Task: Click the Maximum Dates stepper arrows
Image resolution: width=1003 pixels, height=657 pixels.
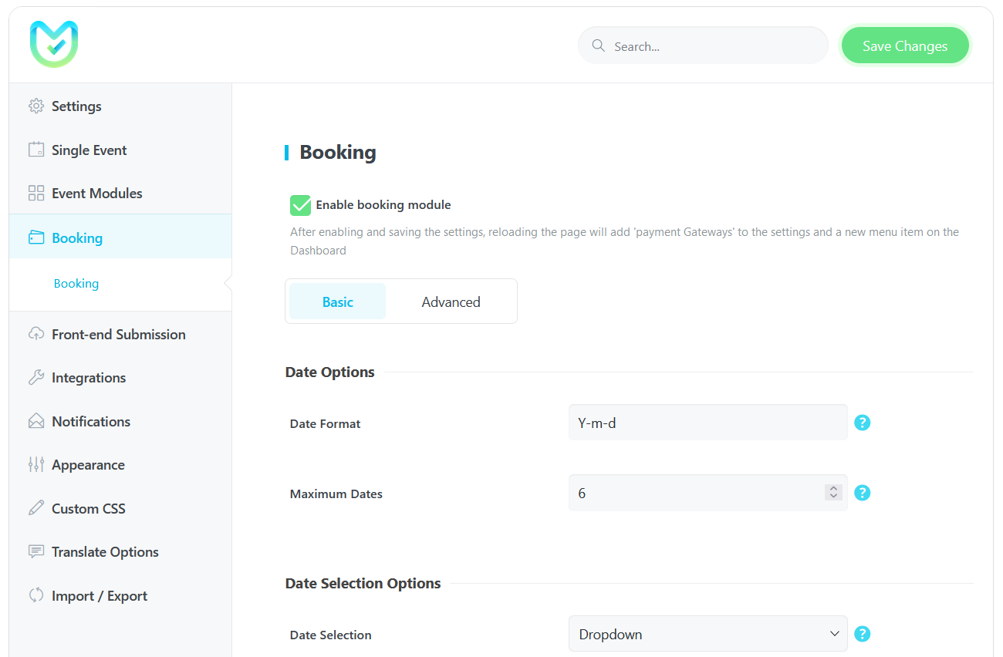Action: click(x=833, y=492)
